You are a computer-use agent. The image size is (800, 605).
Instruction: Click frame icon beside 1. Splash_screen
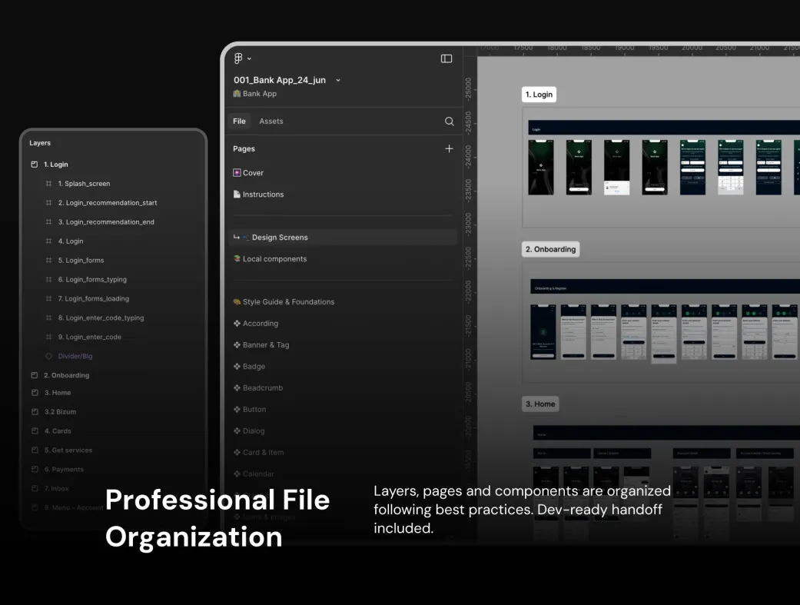(x=49, y=184)
